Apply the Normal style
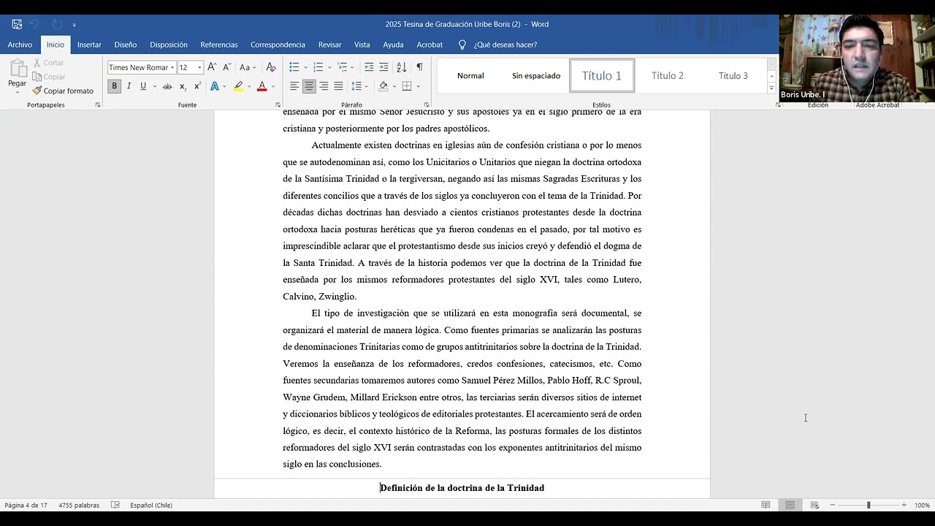Screen dimensions: 935x526 (470, 76)
